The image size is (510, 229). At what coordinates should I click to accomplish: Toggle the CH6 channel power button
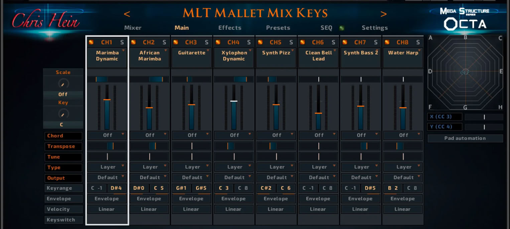[302, 42]
